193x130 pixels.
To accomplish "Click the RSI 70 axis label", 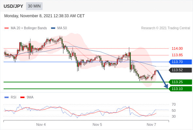I will point(174,104).
